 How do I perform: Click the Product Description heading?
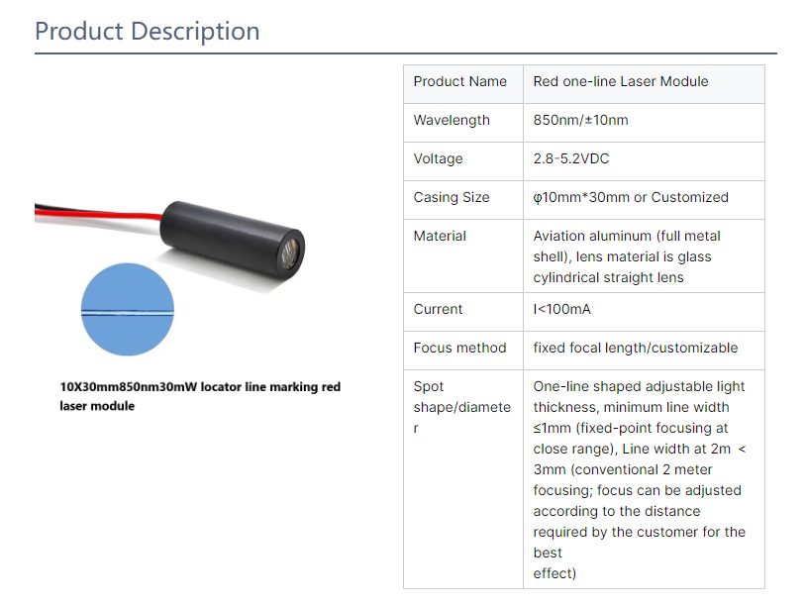click(x=148, y=32)
